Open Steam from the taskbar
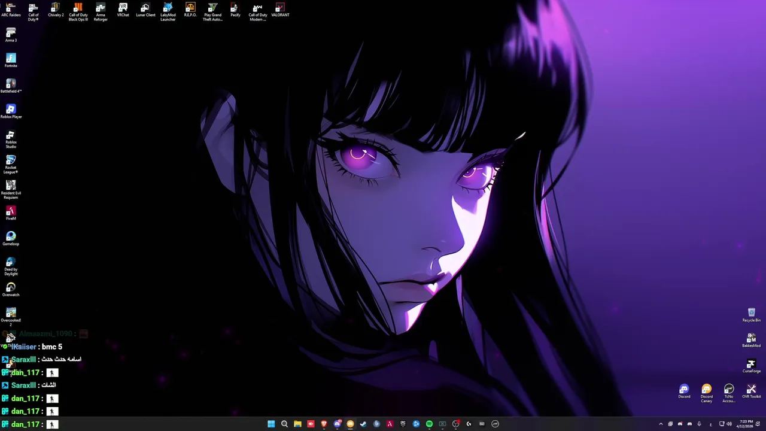The height and width of the screenshot is (431, 766). [363, 424]
